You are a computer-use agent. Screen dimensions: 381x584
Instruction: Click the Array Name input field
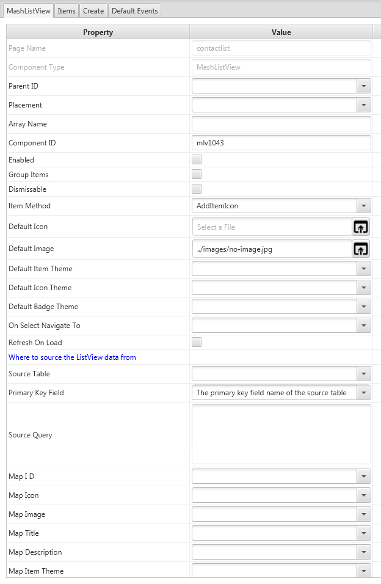(281, 124)
